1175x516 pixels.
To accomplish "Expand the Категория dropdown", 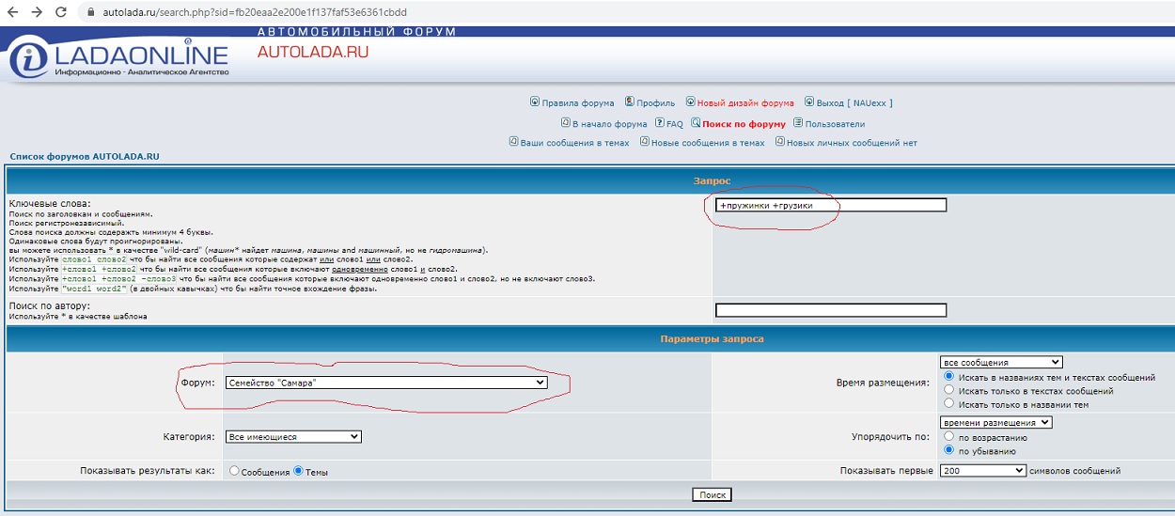I will pos(293,436).
